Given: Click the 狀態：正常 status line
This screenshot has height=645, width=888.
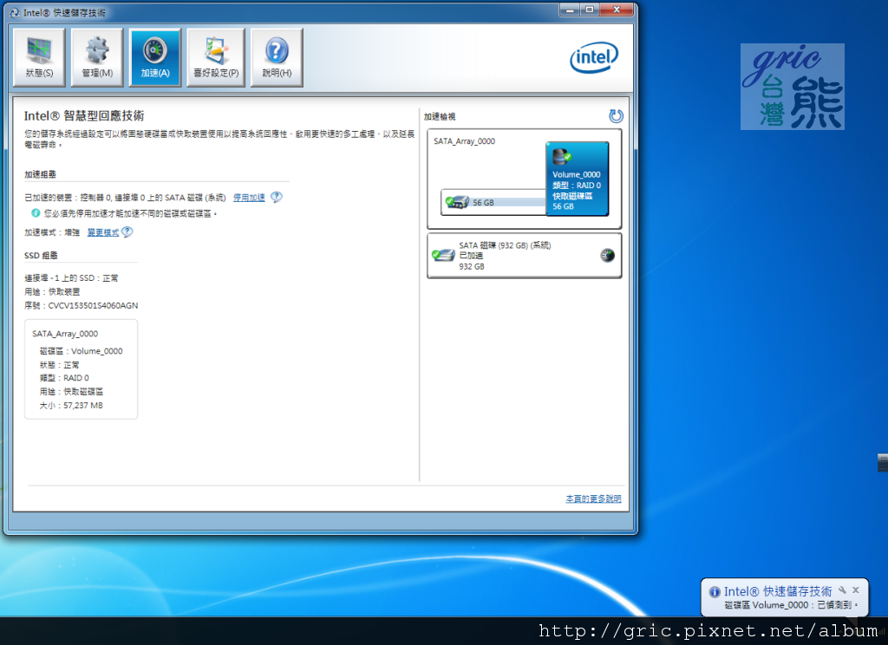Looking at the screenshot, I should click(x=60, y=365).
